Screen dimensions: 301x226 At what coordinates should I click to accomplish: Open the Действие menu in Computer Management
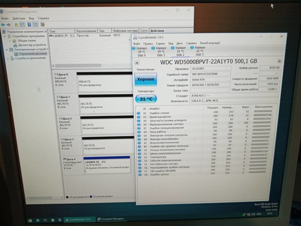pyautogui.click(x=18, y=18)
